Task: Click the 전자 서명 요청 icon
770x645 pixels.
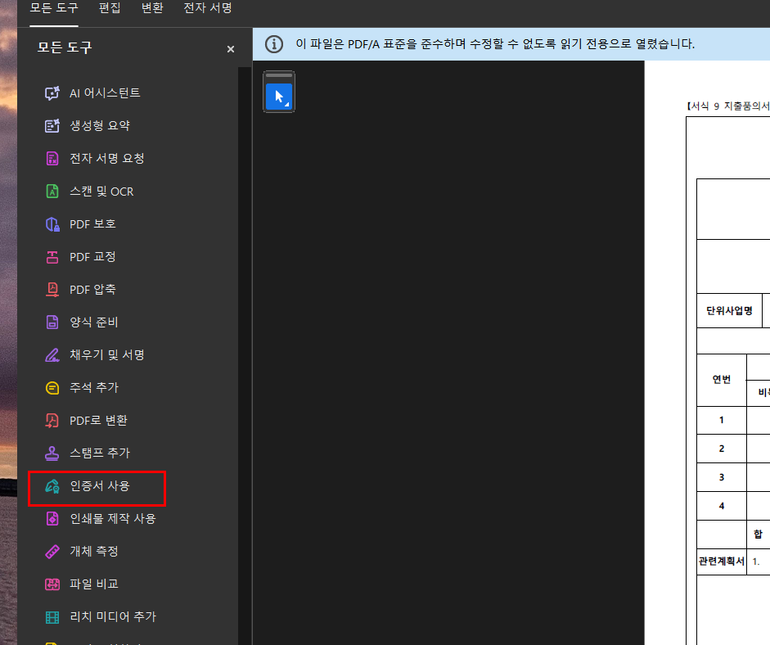Action: [x=52, y=158]
